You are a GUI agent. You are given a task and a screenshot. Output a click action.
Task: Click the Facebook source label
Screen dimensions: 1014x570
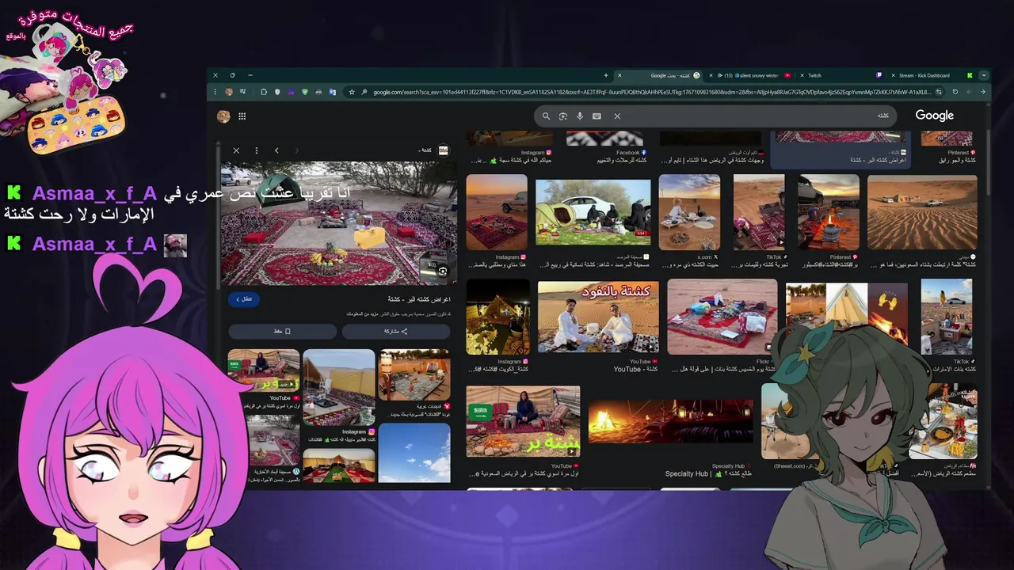click(631, 153)
